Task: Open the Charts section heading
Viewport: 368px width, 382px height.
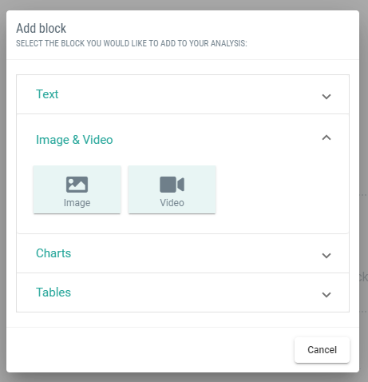Action: pos(53,253)
